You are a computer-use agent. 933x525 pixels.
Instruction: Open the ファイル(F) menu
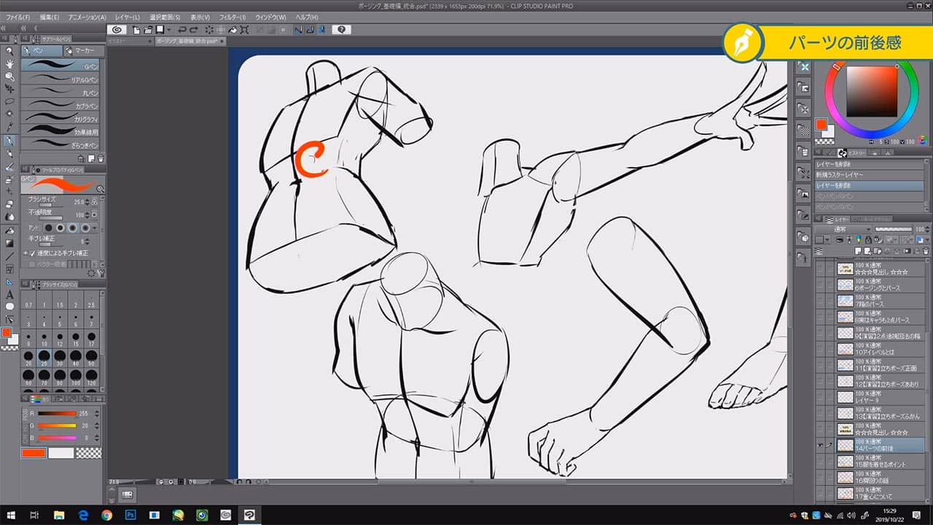pos(18,17)
